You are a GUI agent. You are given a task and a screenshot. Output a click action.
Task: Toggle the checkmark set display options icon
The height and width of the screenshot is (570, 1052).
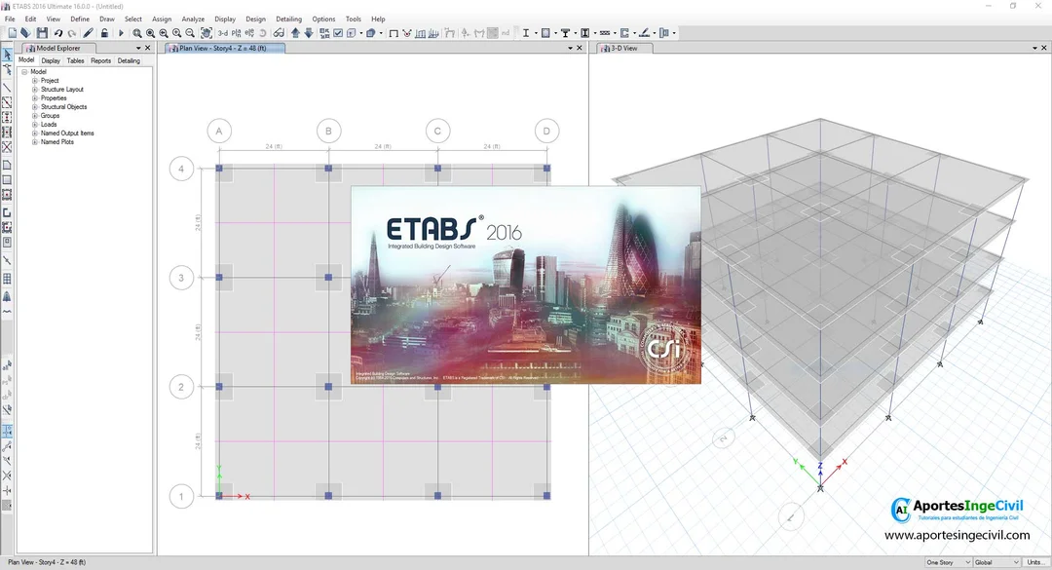tap(337, 33)
